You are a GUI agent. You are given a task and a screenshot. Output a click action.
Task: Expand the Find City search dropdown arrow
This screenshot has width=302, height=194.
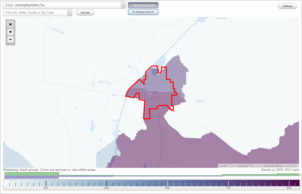coord(70,12)
